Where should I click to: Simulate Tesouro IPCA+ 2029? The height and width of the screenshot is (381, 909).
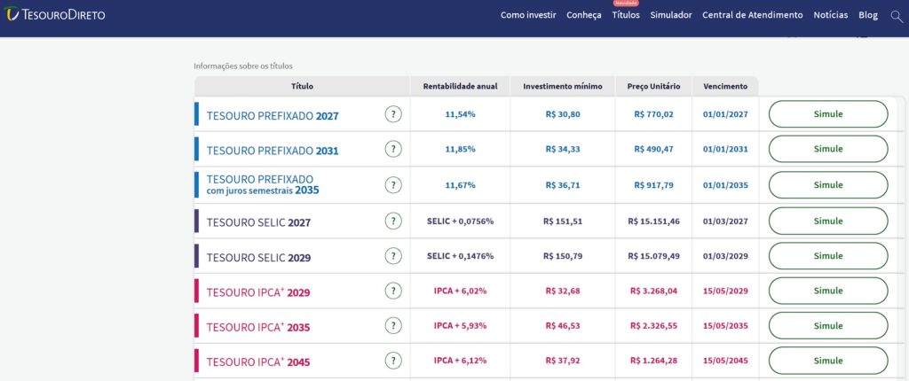point(828,291)
